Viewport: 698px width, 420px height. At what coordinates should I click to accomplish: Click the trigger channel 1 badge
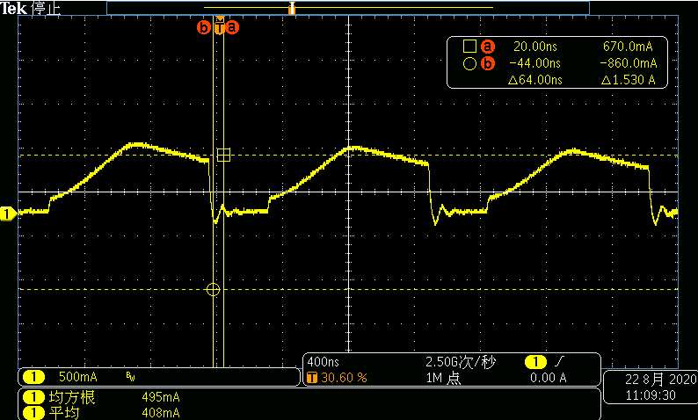tap(536, 362)
